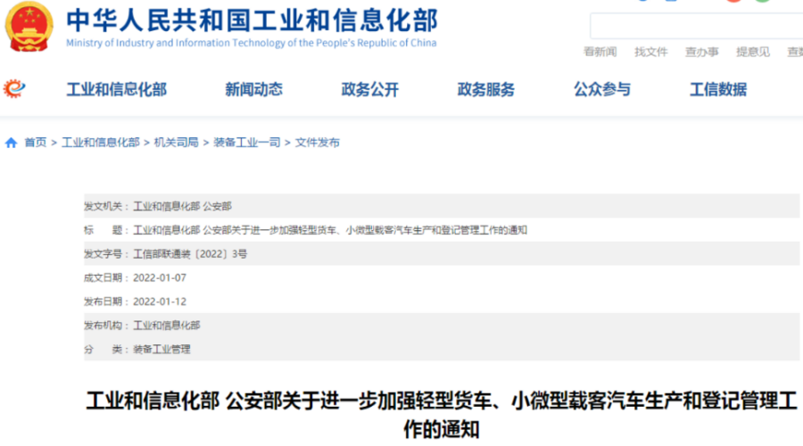Open the 新闻动态 navigation menu
The height and width of the screenshot is (446, 803).
point(254,89)
